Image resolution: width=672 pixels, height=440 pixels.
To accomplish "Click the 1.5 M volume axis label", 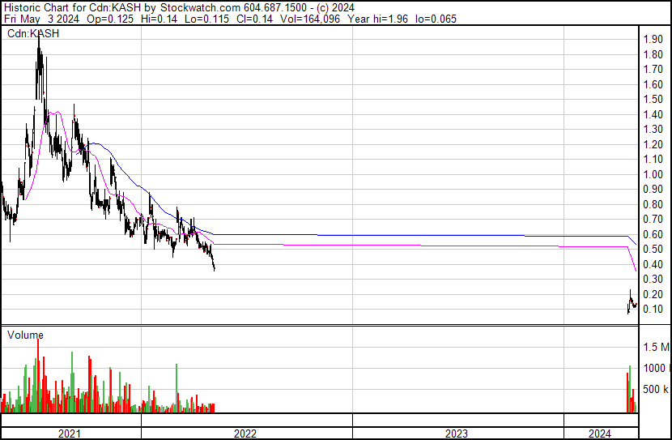I will [x=656, y=348].
